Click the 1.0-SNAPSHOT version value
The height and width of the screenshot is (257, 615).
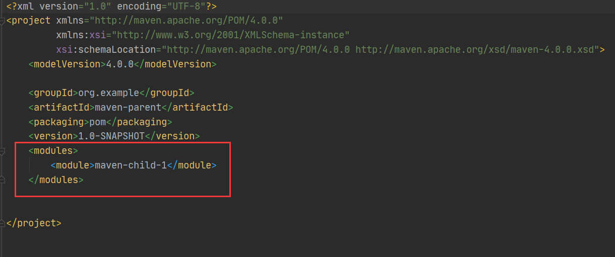111,136
